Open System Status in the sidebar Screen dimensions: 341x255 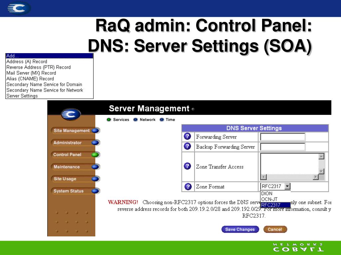tap(69, 191)
